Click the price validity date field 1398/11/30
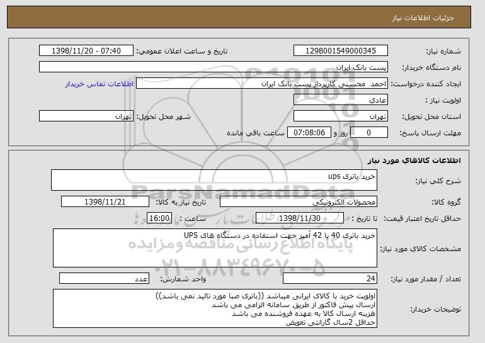 [x=300, y=218]
